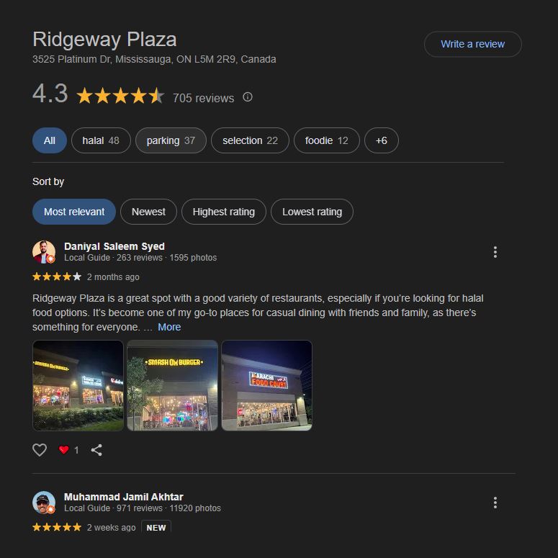
Task: Expand the full review with More
Action: pyautogui.click(x=169, y=327)
